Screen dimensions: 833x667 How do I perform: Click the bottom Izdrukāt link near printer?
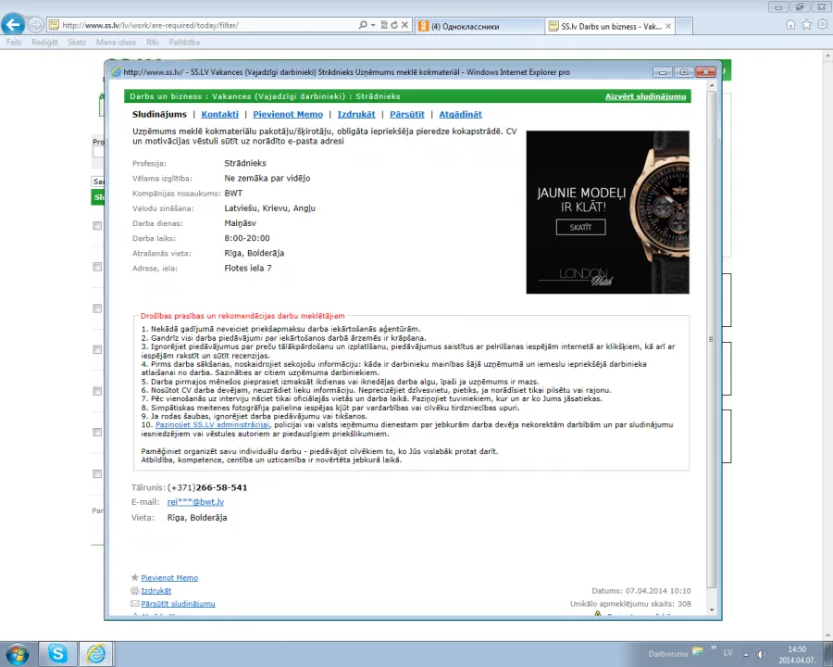(156, 591)
